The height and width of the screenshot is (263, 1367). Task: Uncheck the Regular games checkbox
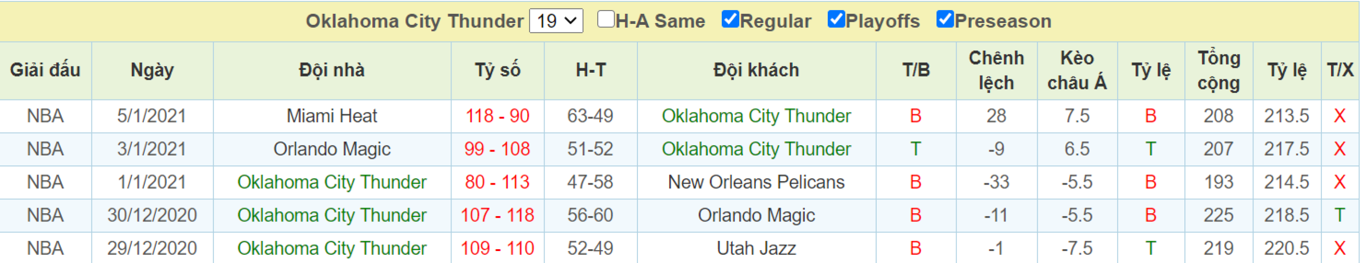click(x=730, y=20)
